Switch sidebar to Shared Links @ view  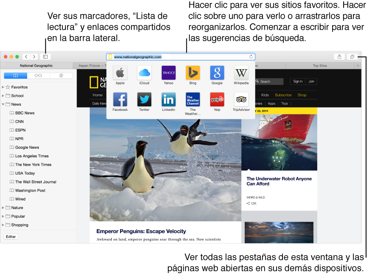click(61, 76)
